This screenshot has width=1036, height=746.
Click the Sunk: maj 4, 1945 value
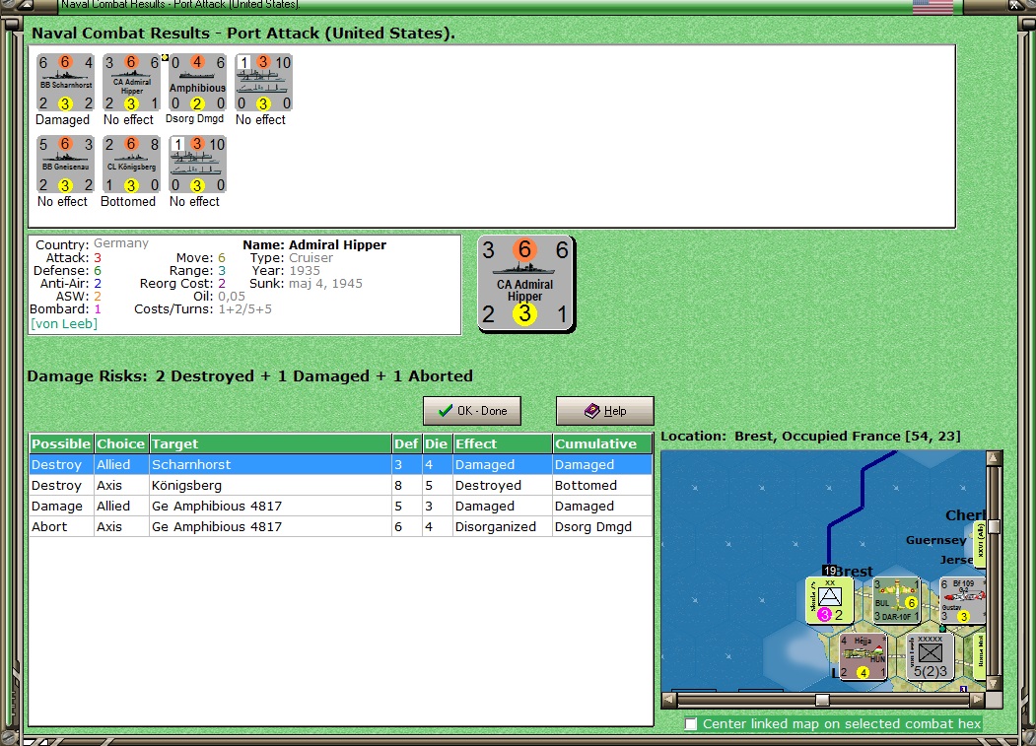click(325, 284)
